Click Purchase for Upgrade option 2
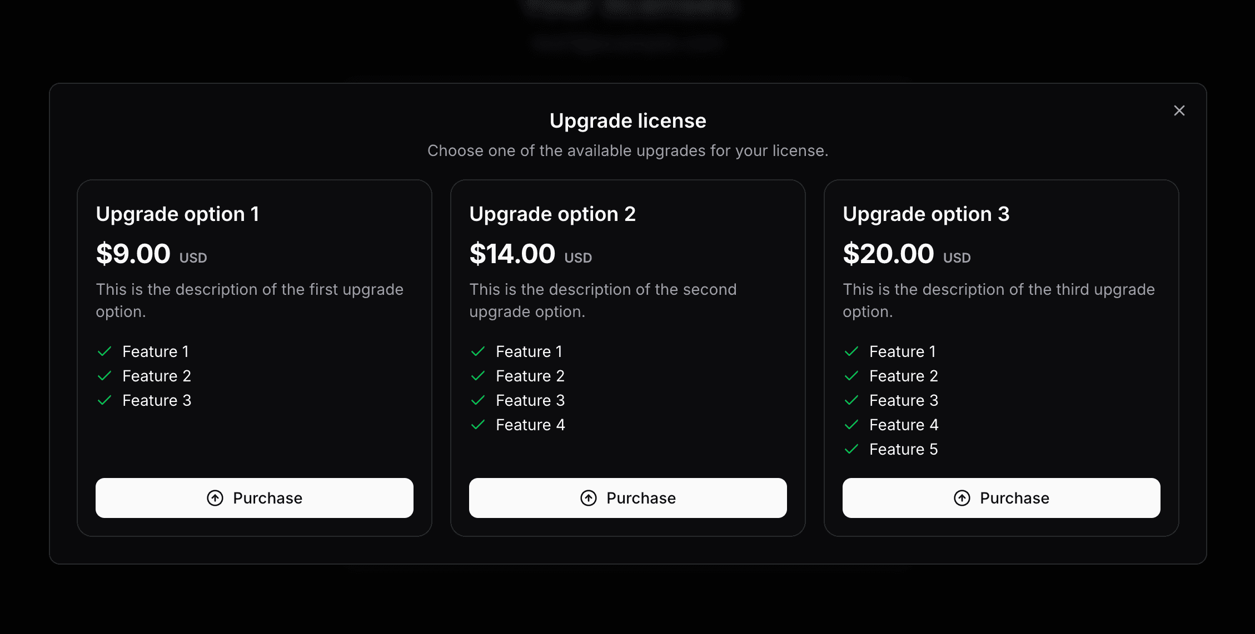This screenshot has width=1255, height=634. point(628,498)
